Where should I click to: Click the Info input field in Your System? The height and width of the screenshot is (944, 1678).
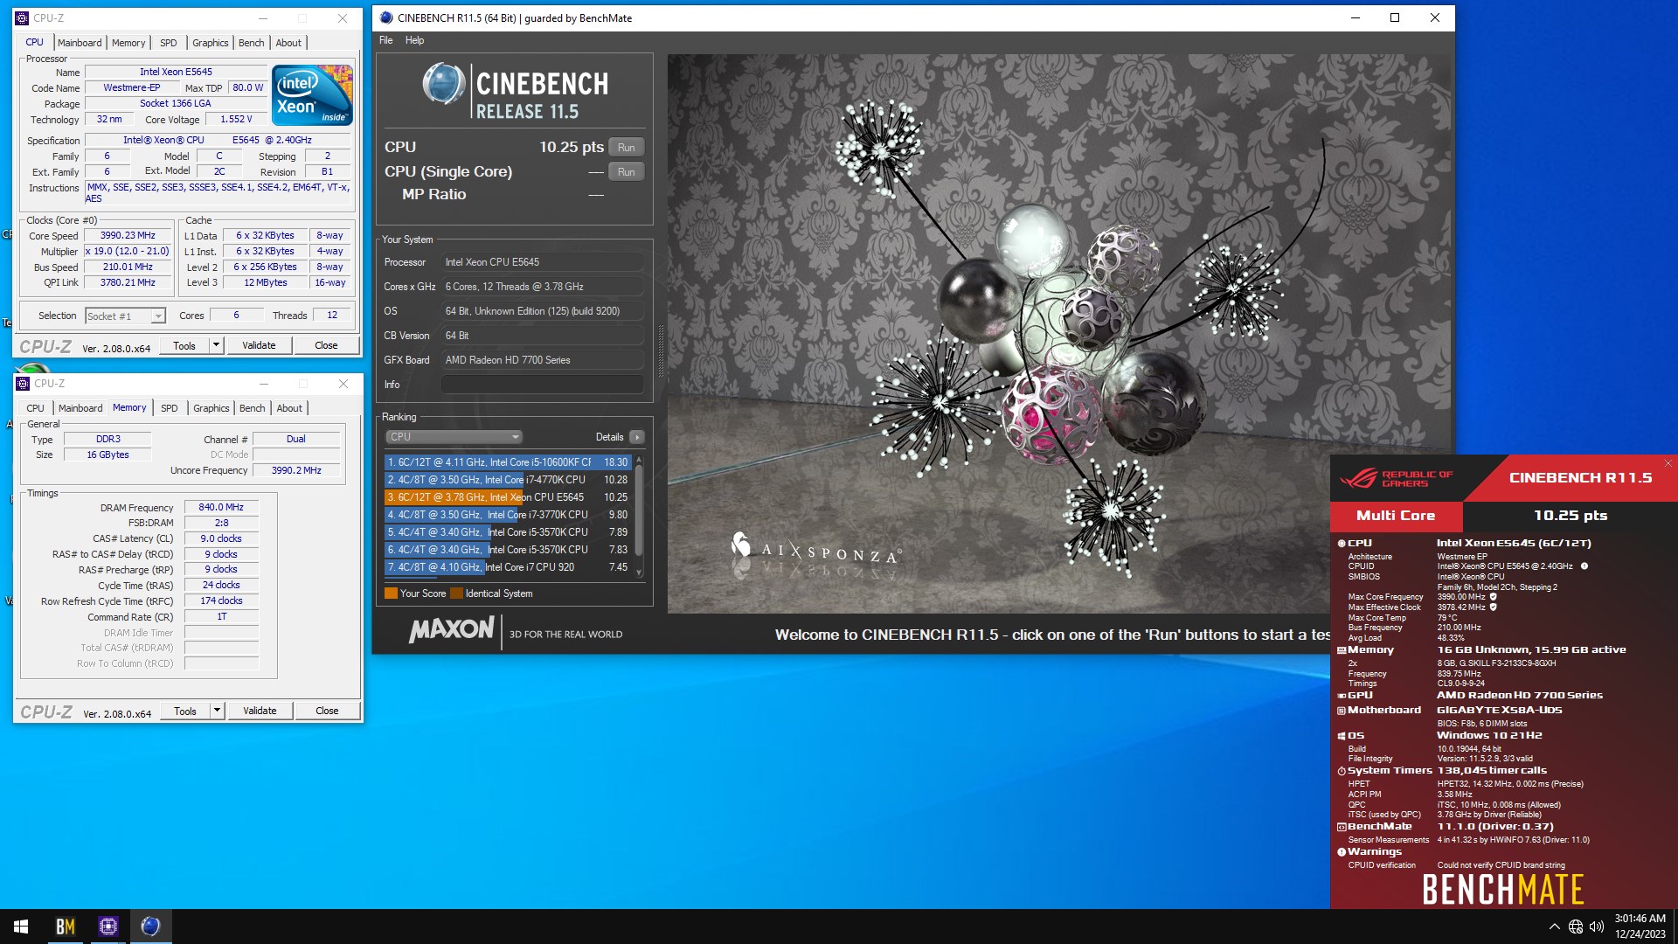click(x=543, y=385)
